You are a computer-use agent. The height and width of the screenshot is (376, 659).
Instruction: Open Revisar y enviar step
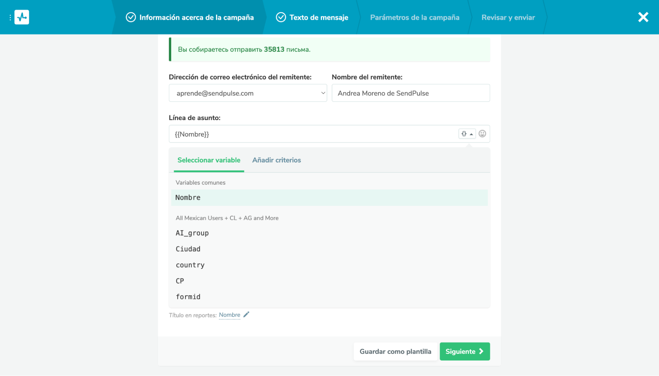[508, 17]
